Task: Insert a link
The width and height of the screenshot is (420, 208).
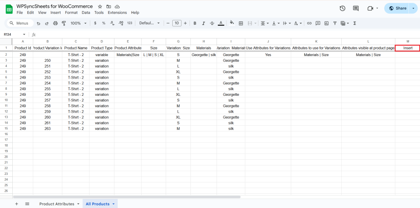Action: pos(309,23)
